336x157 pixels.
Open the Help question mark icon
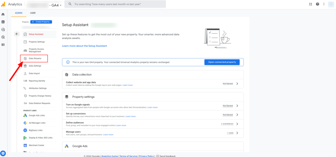pyautogui.click(x=317, y=4)
